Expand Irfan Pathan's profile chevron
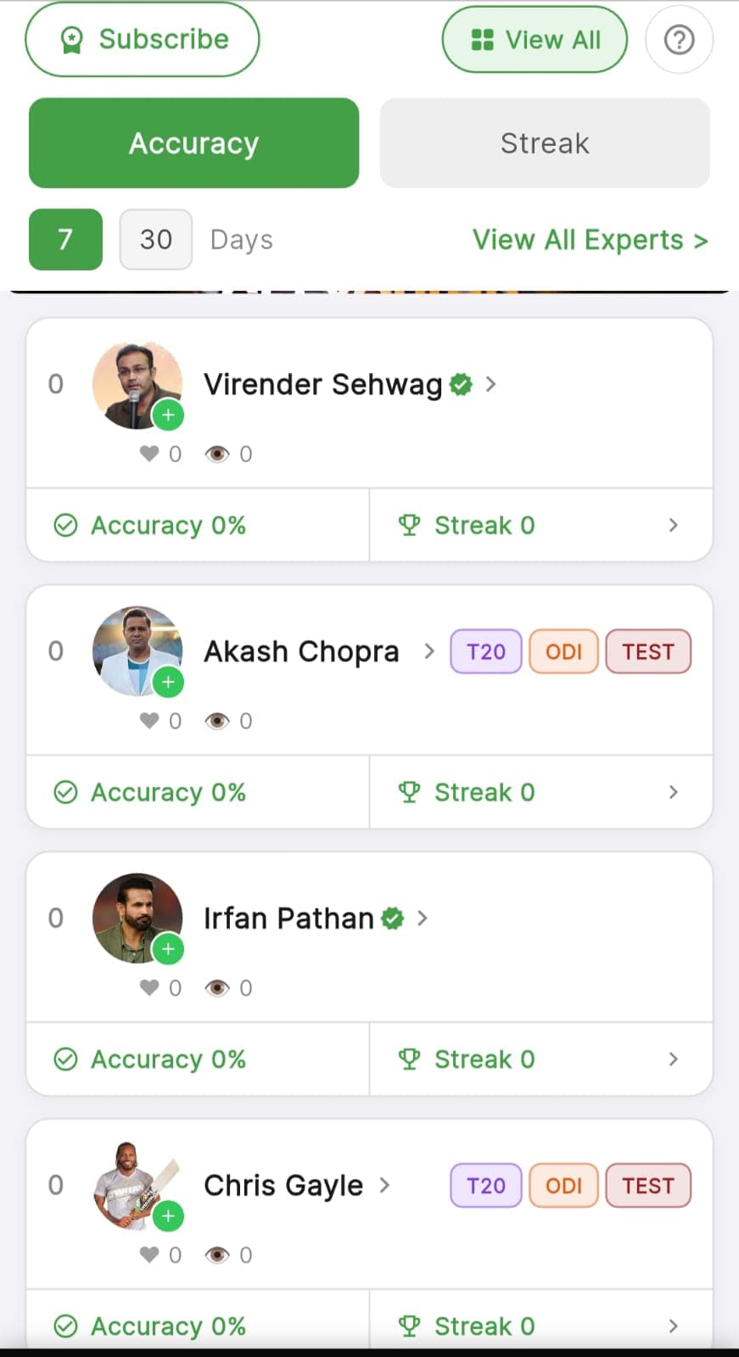The image size is (739, 1357). [422, 918]
